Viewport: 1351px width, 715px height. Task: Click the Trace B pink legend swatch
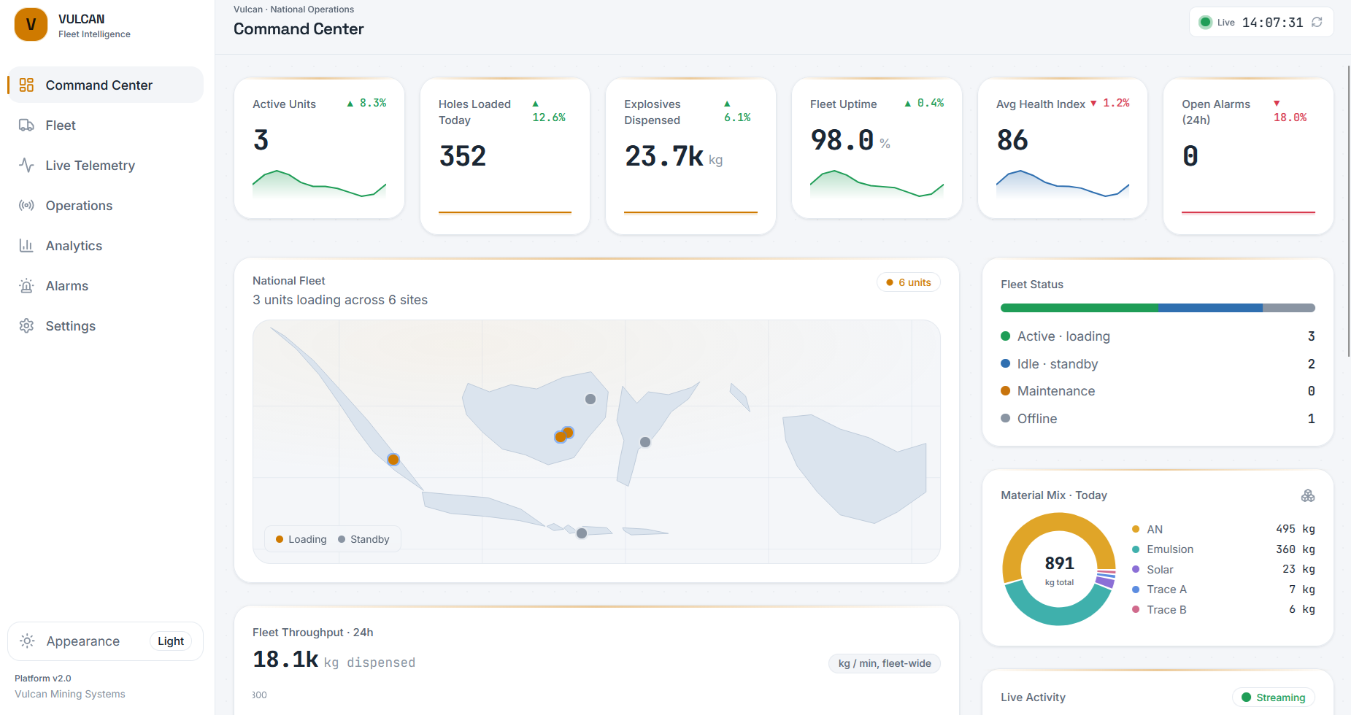(x=1136, y=609)
